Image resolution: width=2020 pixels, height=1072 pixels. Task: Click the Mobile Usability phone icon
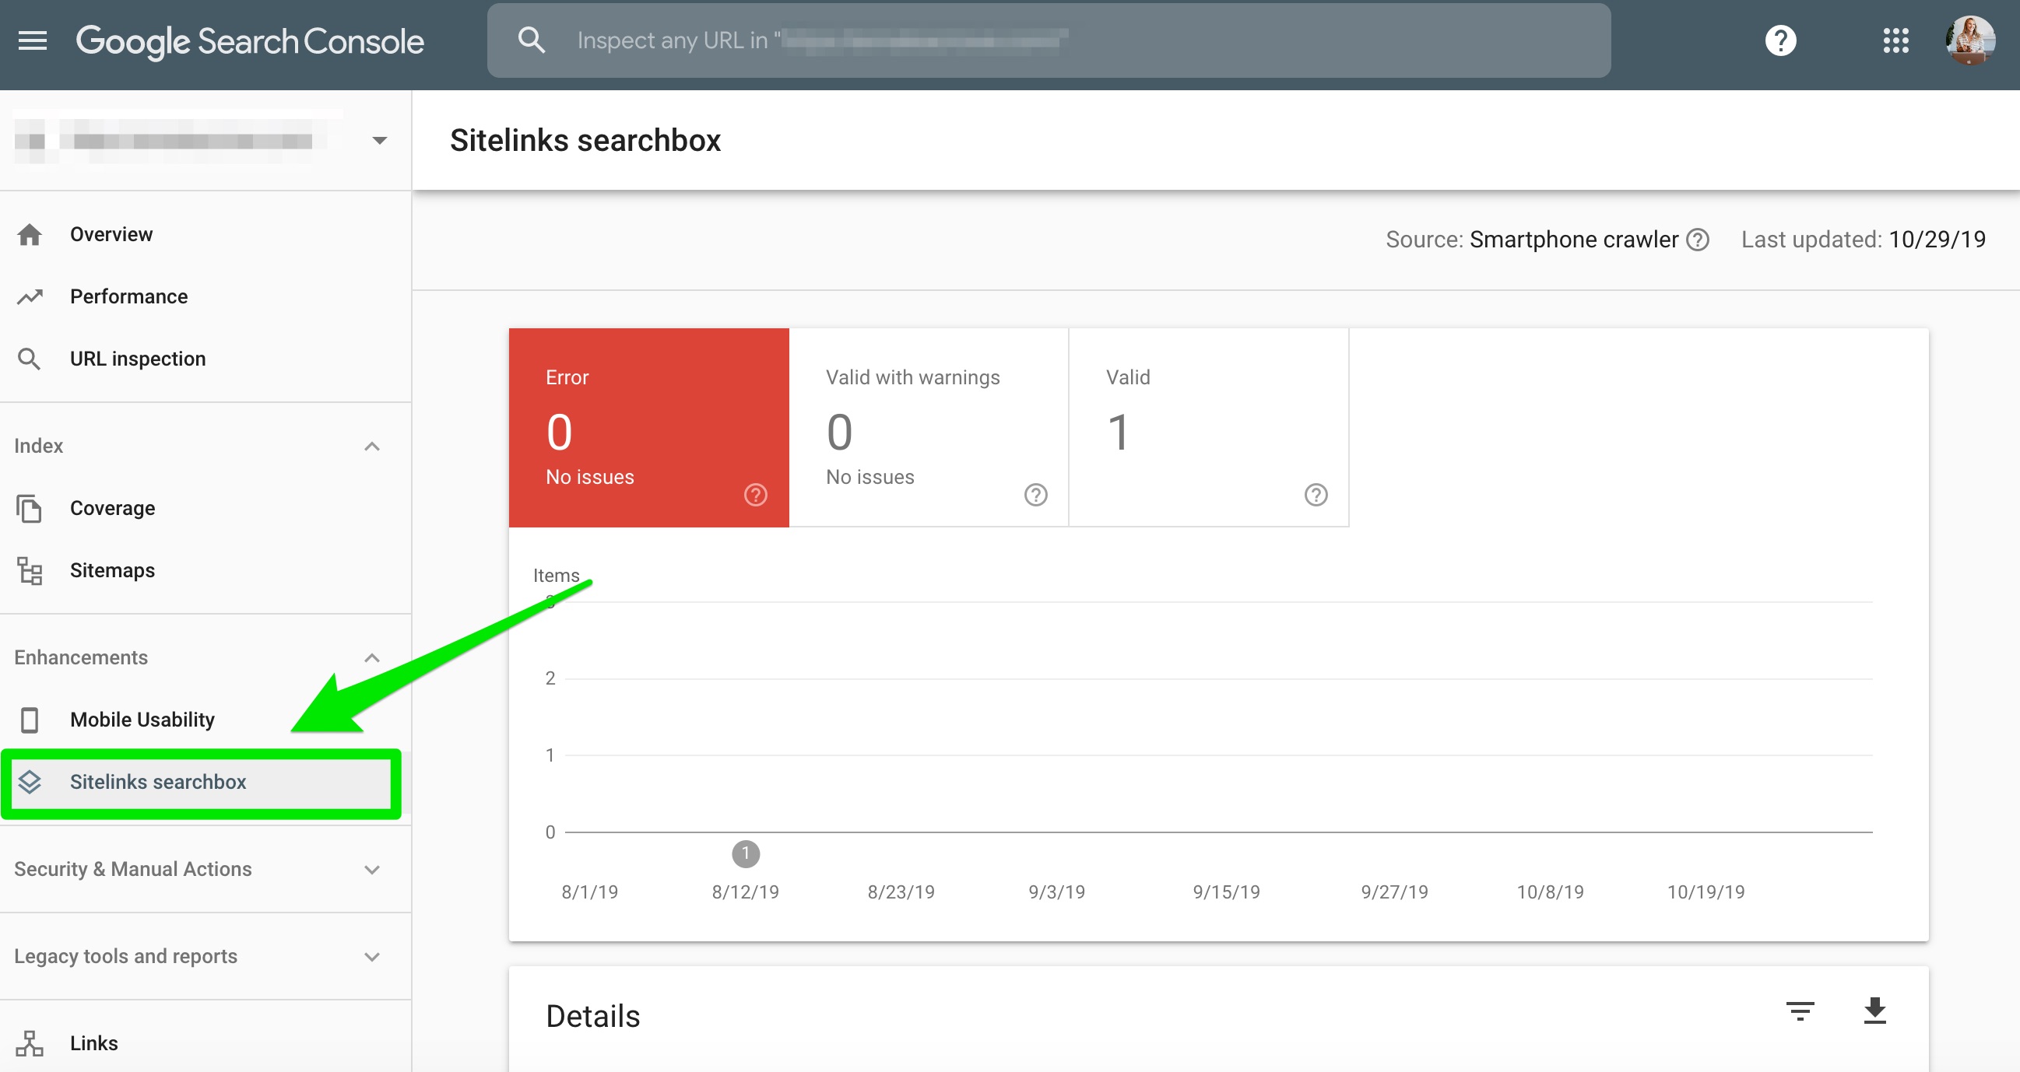(30, 720)
